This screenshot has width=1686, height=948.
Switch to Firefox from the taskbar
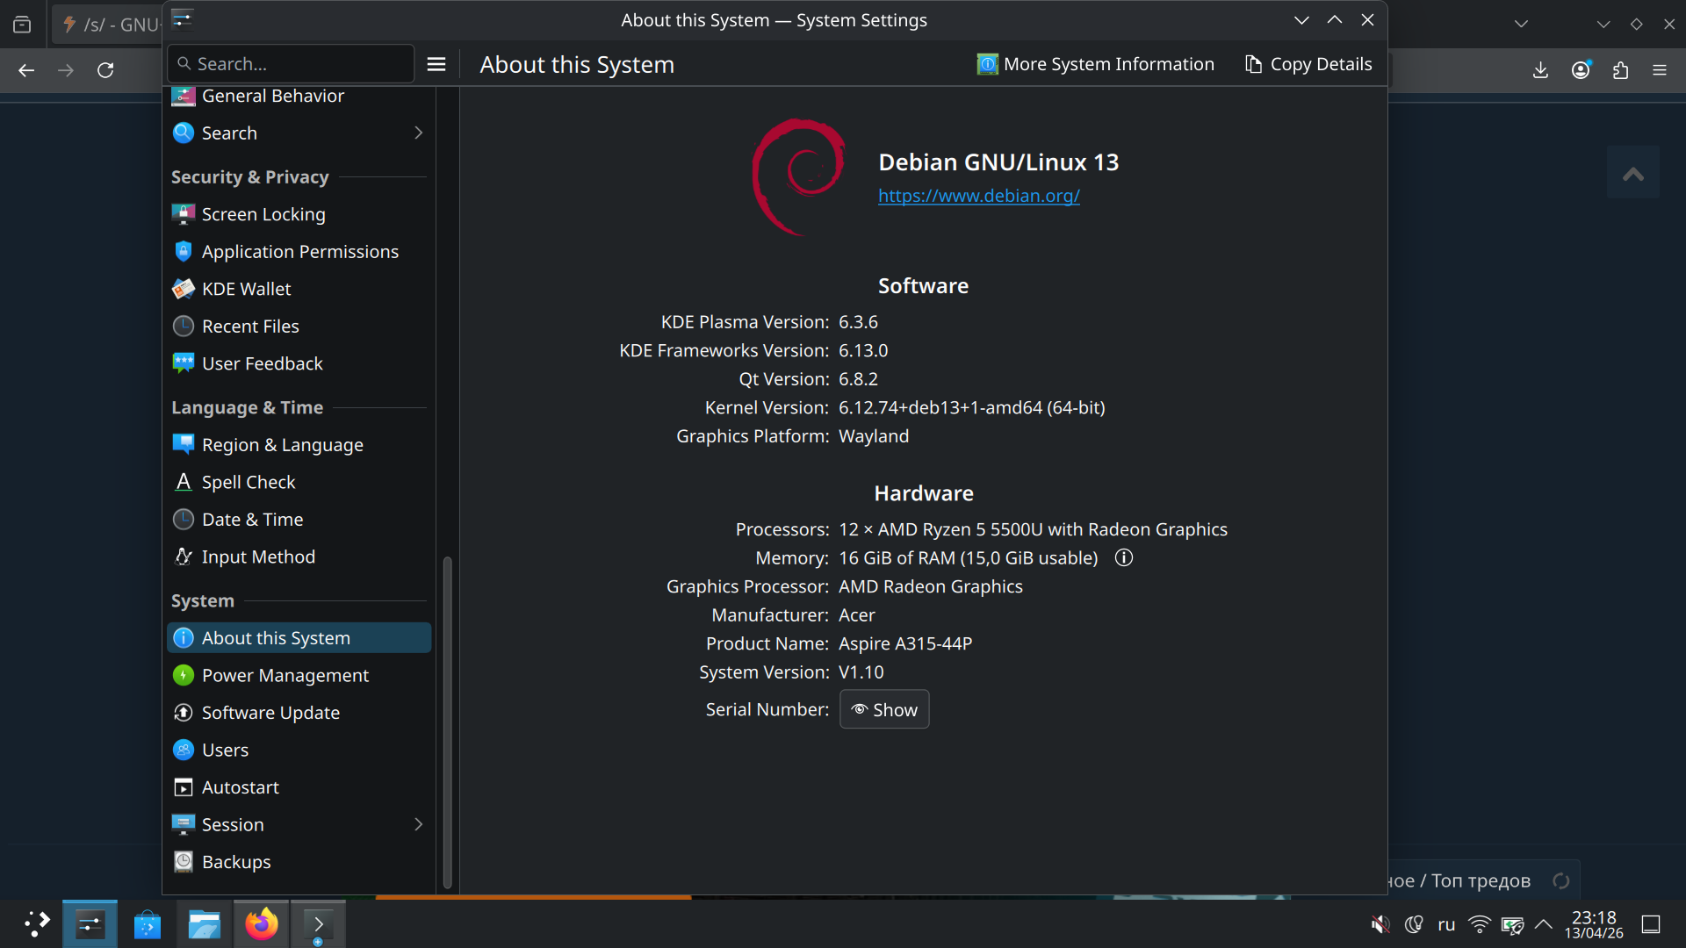click(261, 923)
